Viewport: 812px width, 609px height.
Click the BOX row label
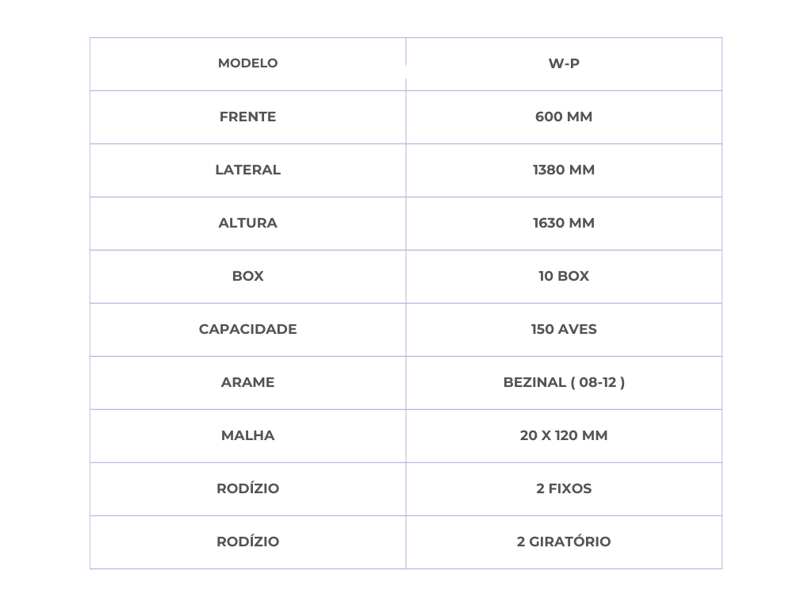247,276
